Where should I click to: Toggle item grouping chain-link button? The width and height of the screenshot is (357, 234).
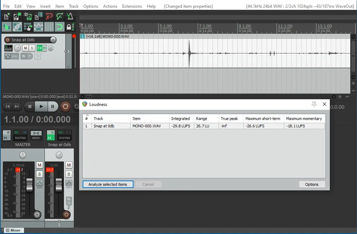click(17, 27)
